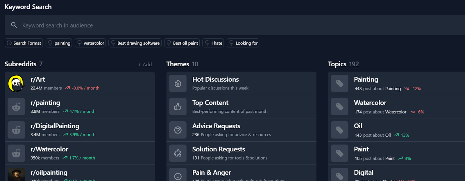The height and width of the screenshot is (181, 465).
Task: Click the tag icon for Oil topic
Action: [339, 130]
